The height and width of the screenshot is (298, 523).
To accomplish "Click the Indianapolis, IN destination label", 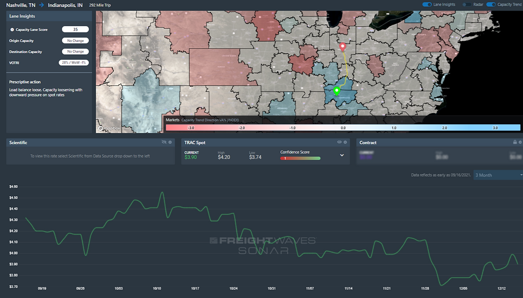I will pos(65,5).
